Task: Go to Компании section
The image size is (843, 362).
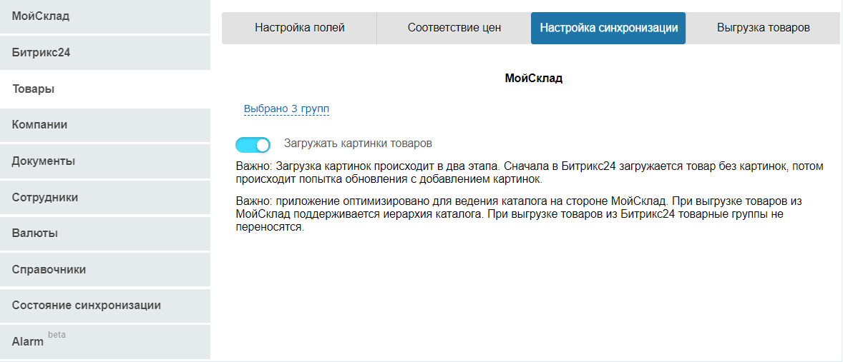Action: 104,125
